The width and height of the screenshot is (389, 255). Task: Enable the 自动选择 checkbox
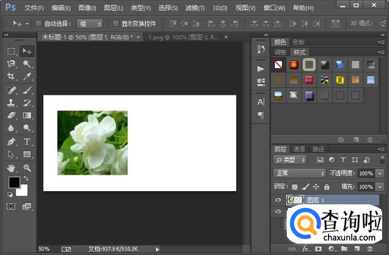tap(39, 24)
